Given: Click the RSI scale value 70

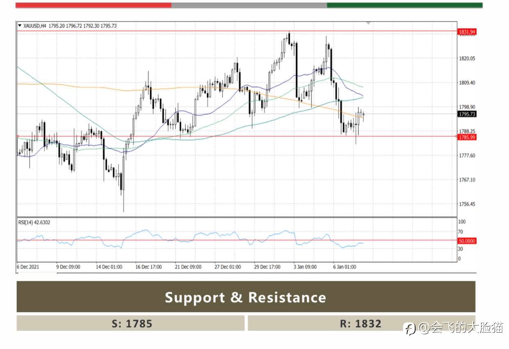Looking at the screenshot, I should 461,232.
